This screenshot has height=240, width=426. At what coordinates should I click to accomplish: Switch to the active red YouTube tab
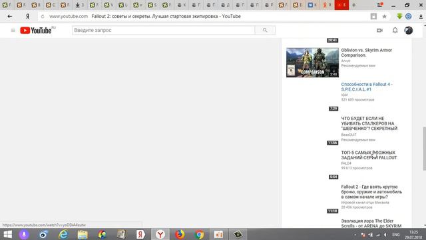click(x=341, y=5)
